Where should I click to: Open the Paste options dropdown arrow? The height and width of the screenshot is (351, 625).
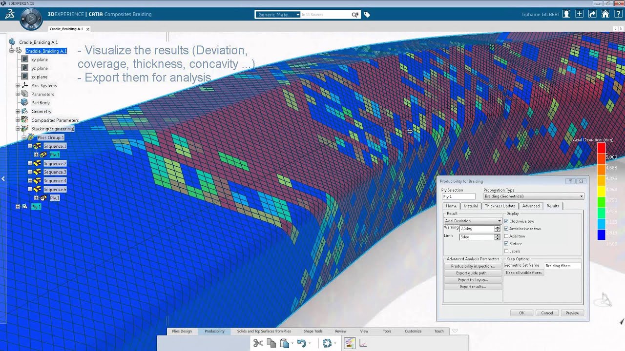coord(292,344)
